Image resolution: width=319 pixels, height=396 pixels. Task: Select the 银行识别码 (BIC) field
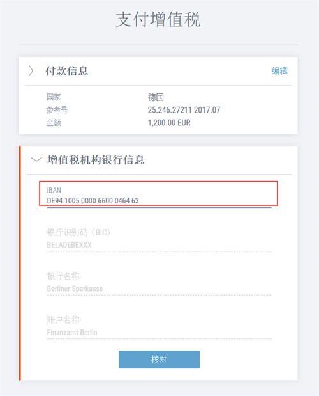[x=159, y=239]
